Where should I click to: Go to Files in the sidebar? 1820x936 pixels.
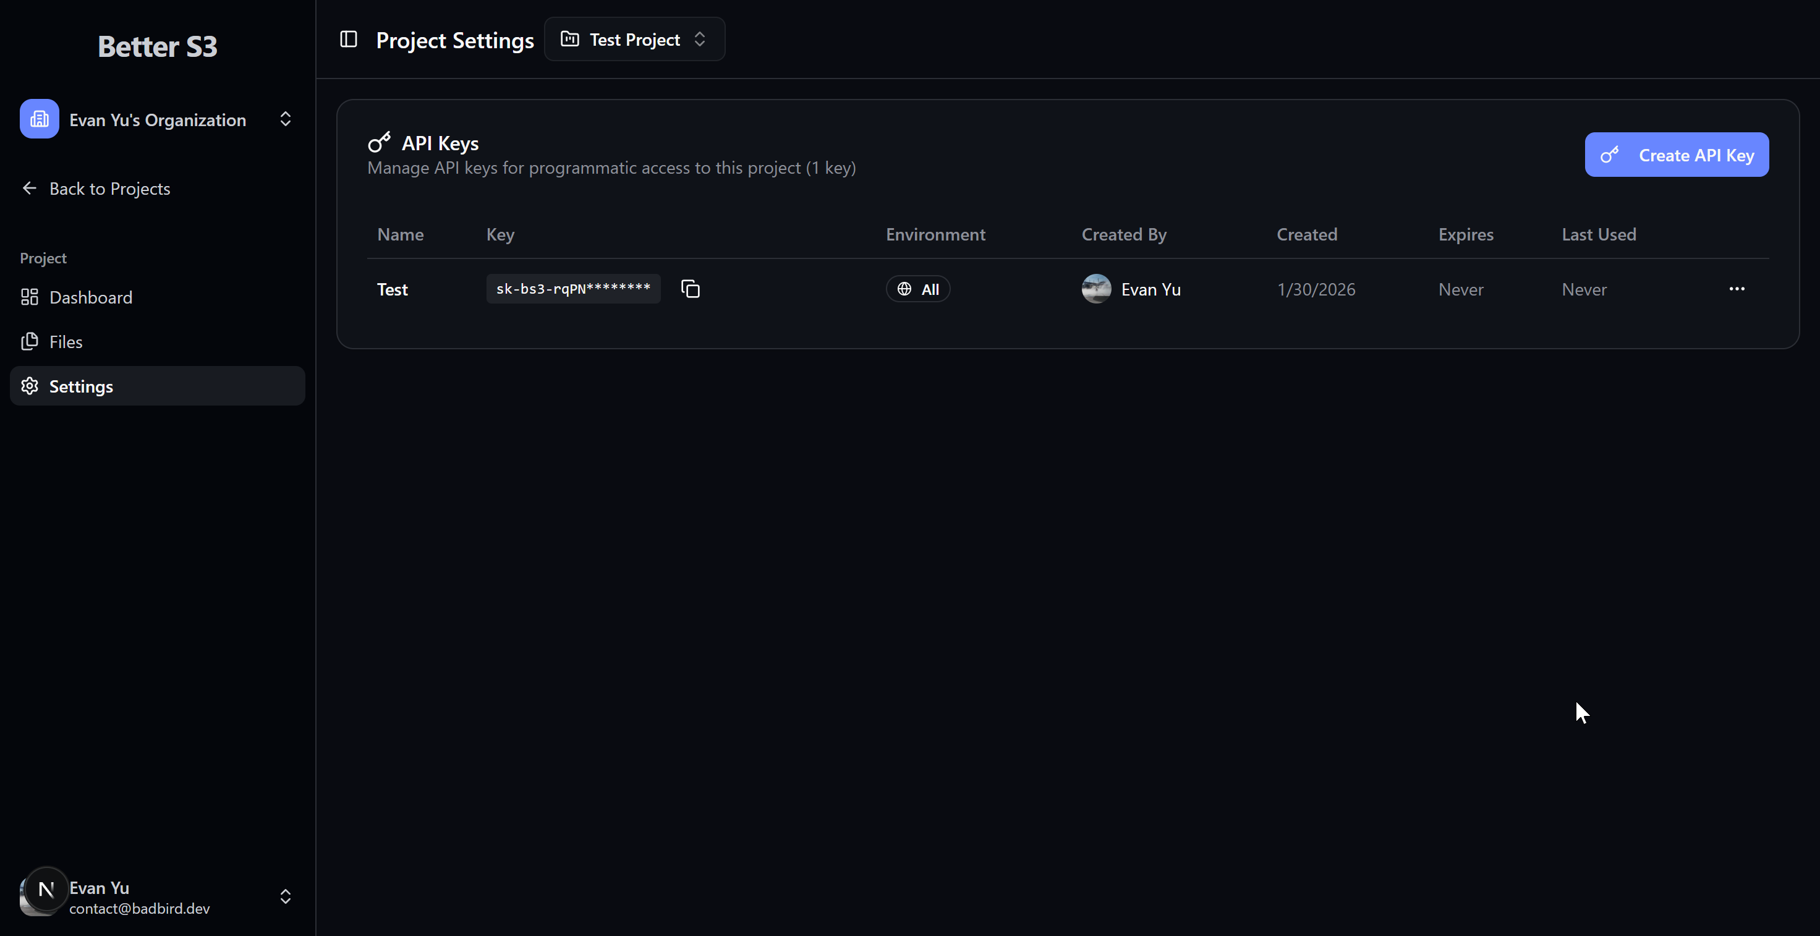tap(66, 342)
